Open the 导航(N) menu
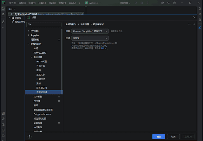 (42, 3)
